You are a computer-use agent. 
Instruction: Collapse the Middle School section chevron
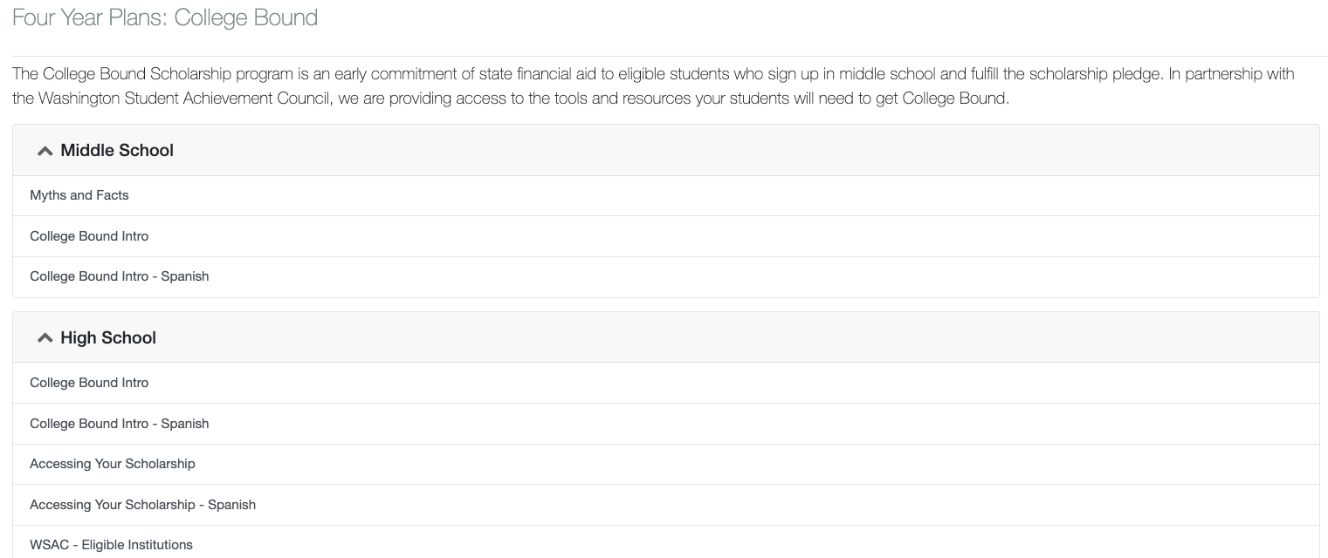tap(45, 151)
